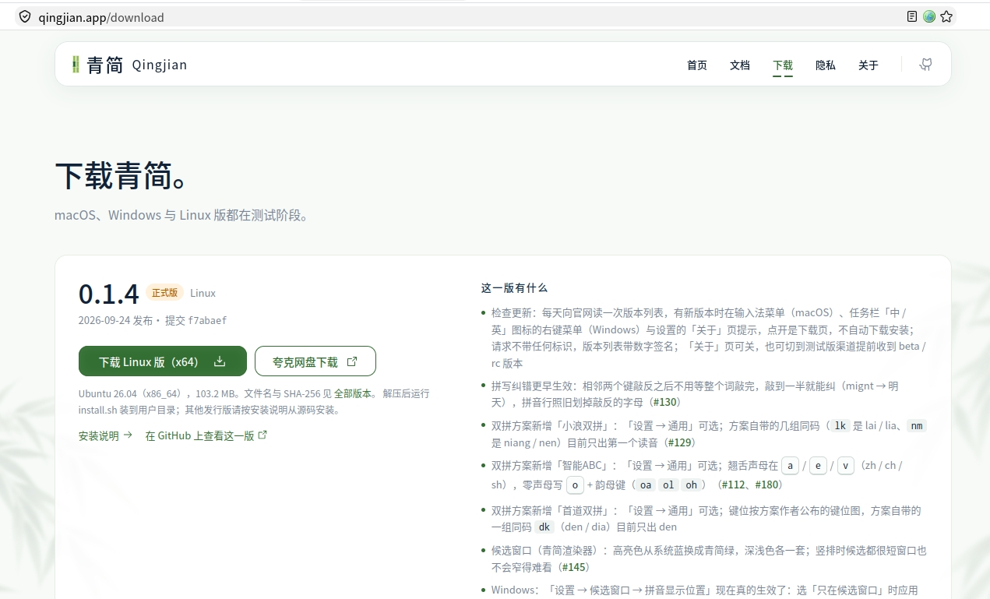Image resolution: width=990 pixels, height=599 pixels.
Task: Open issue link #145
Action: [x=573, y=567]
